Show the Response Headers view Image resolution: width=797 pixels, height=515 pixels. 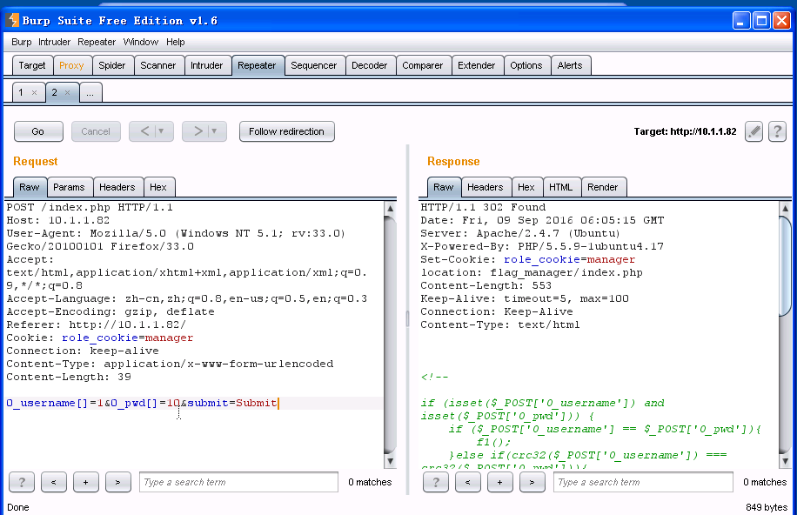pyautogui.click(x=486, y=187)
